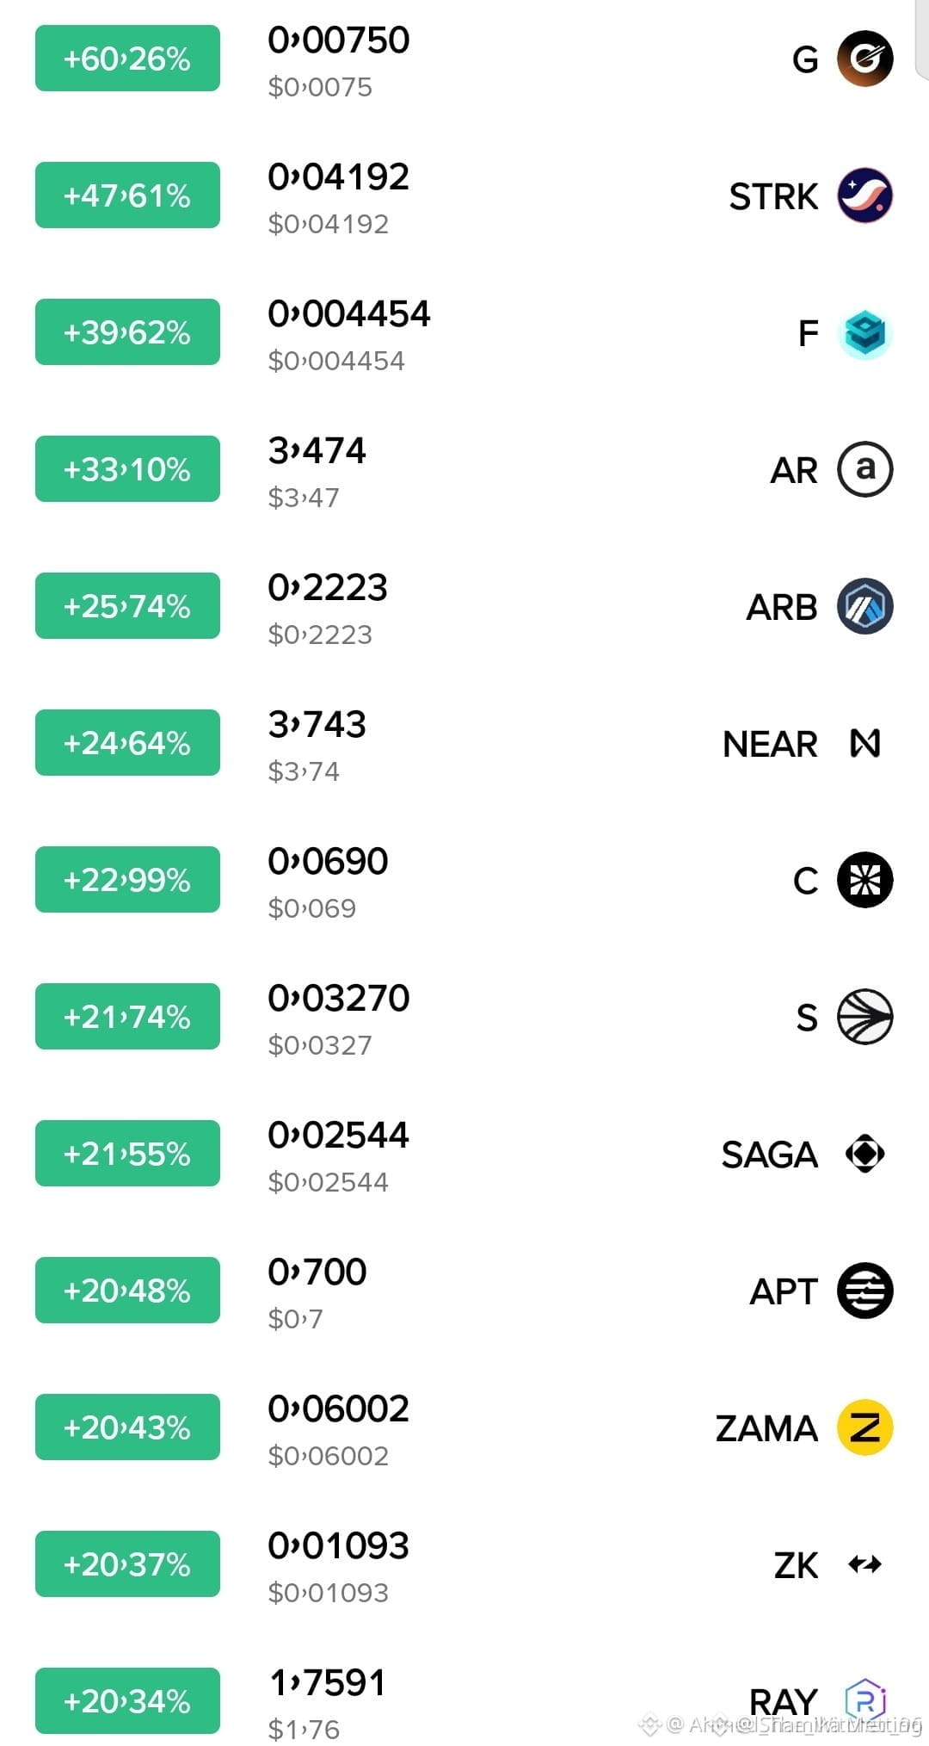Select the F coin cube icon
The width and height of the screenshot is (929, 1746).
(865, 333)
